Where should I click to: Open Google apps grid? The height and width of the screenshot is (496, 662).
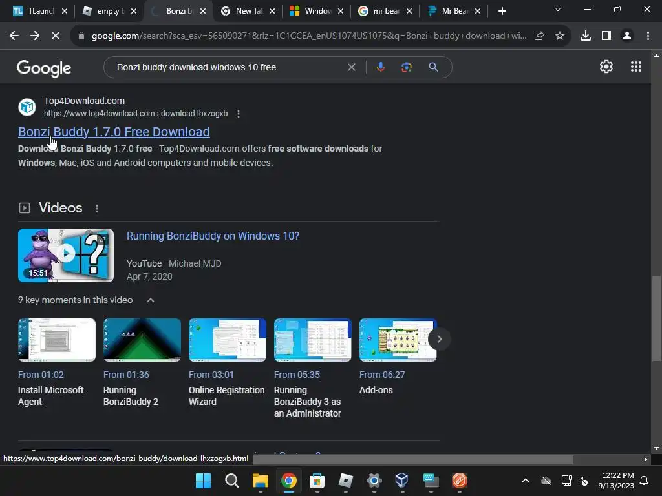click(x=636, y=67)
